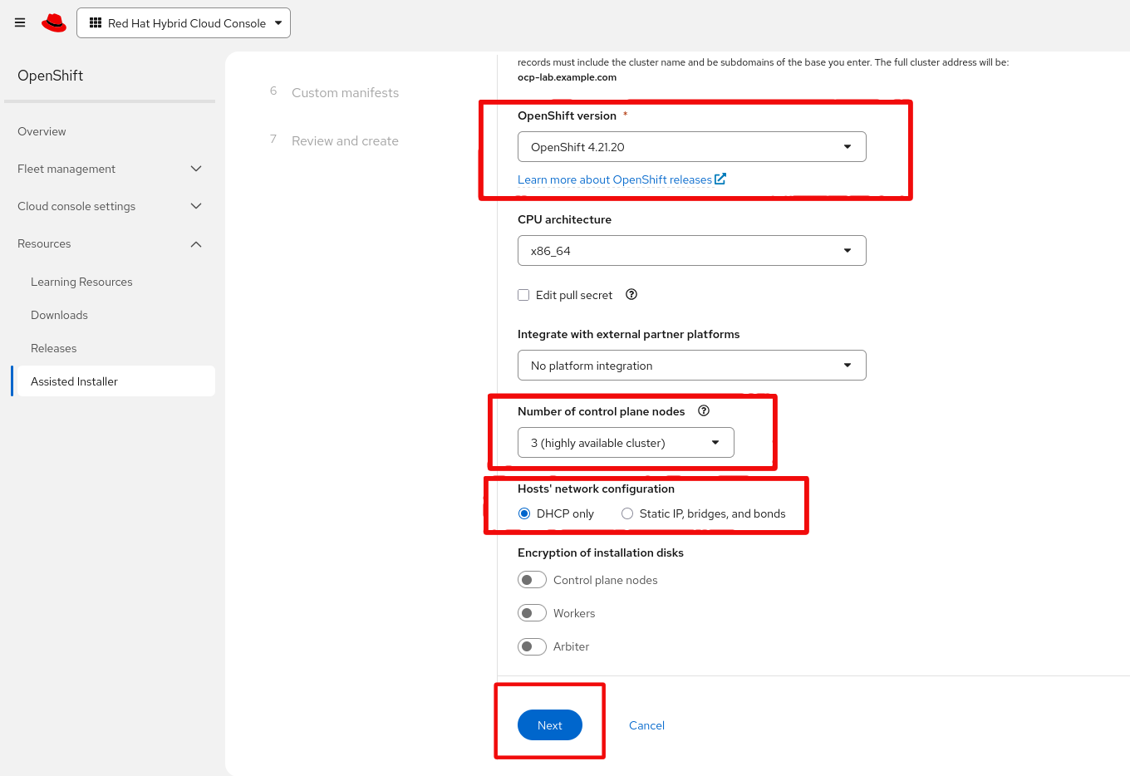Click the OpenShift sidebar heading
The height and width of the screenshot is (776, 1130).
51,76
